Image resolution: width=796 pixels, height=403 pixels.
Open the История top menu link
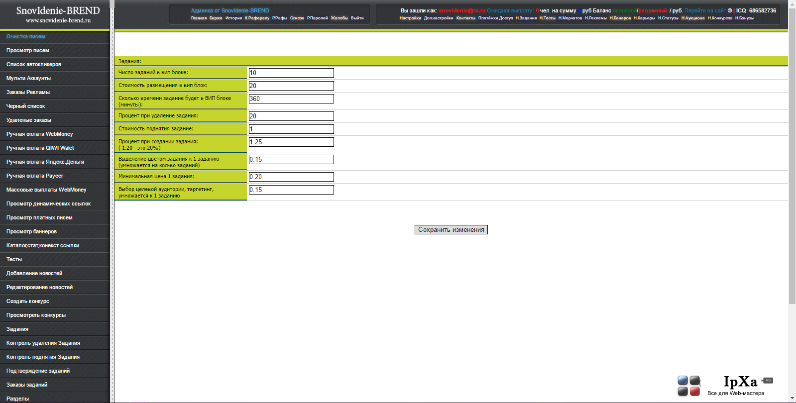(x=233, y=18)
